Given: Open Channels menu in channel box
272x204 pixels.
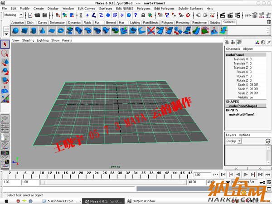Looking at the screenshot, I should point(233,49).
